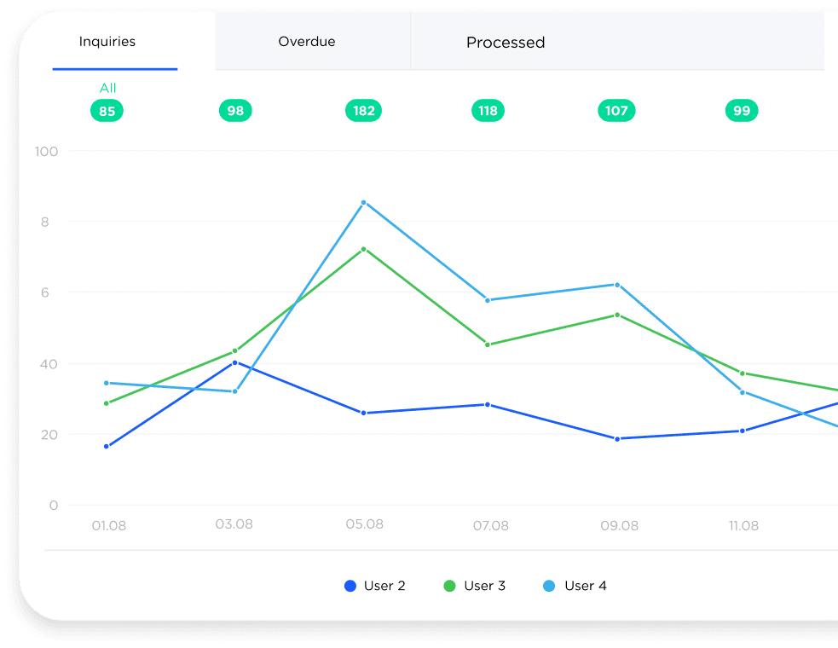Screen dimensions: 838x648
Task: Select the User 4 peak point at 05.08
Action: pos(364,202)
